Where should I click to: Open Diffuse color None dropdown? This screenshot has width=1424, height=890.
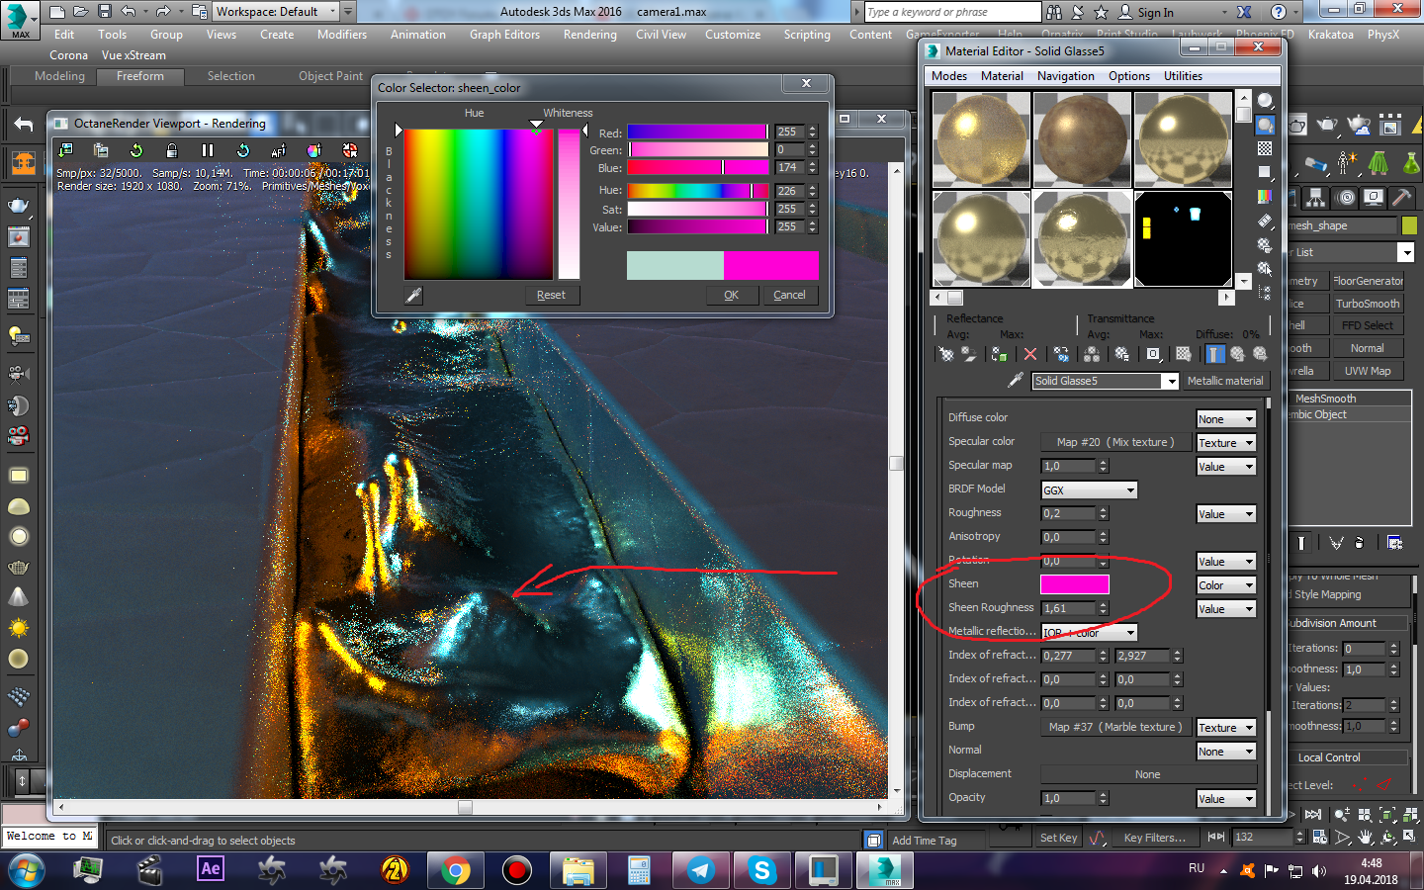click(1225, 419)
